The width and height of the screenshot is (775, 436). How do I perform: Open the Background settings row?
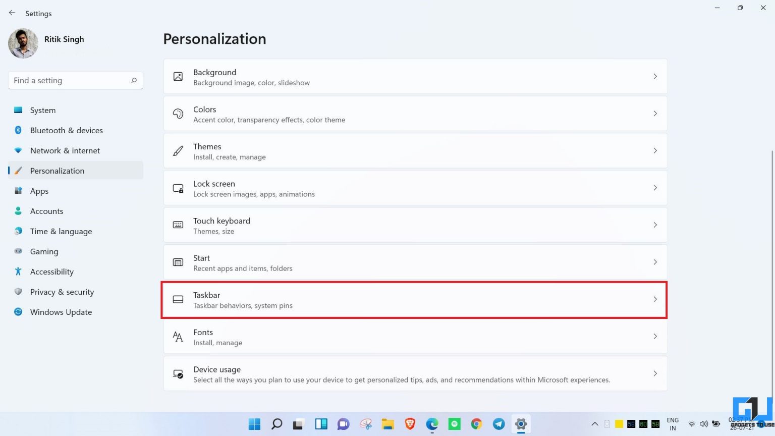(415, 76)
